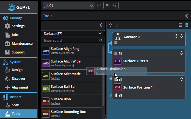This screenshot has width=191, height=119.
Task: Open the Scan page under Inspect
Action: 15,105
